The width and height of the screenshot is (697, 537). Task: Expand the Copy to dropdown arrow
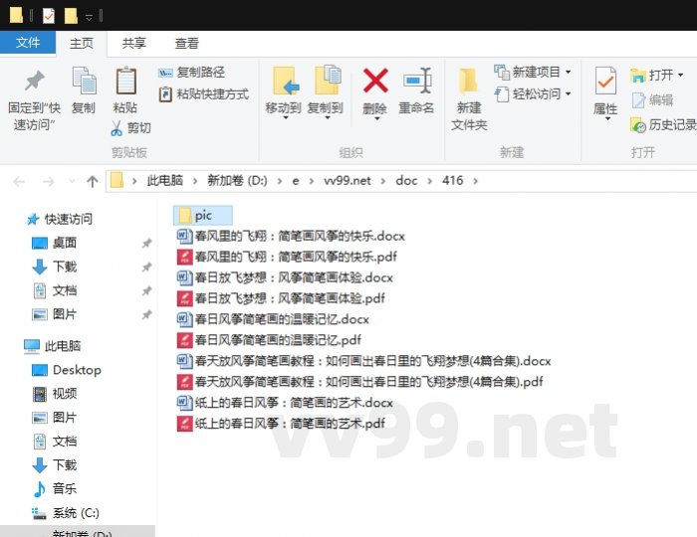pos(327,118)
